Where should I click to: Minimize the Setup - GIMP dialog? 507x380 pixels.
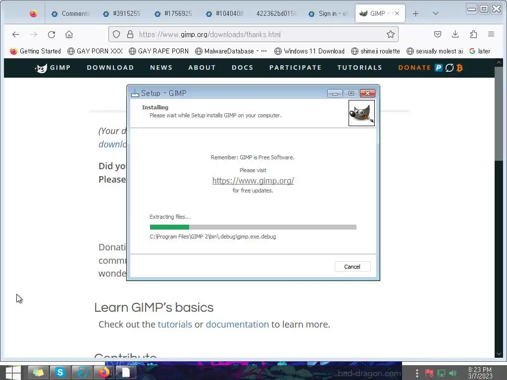(335, 94)
